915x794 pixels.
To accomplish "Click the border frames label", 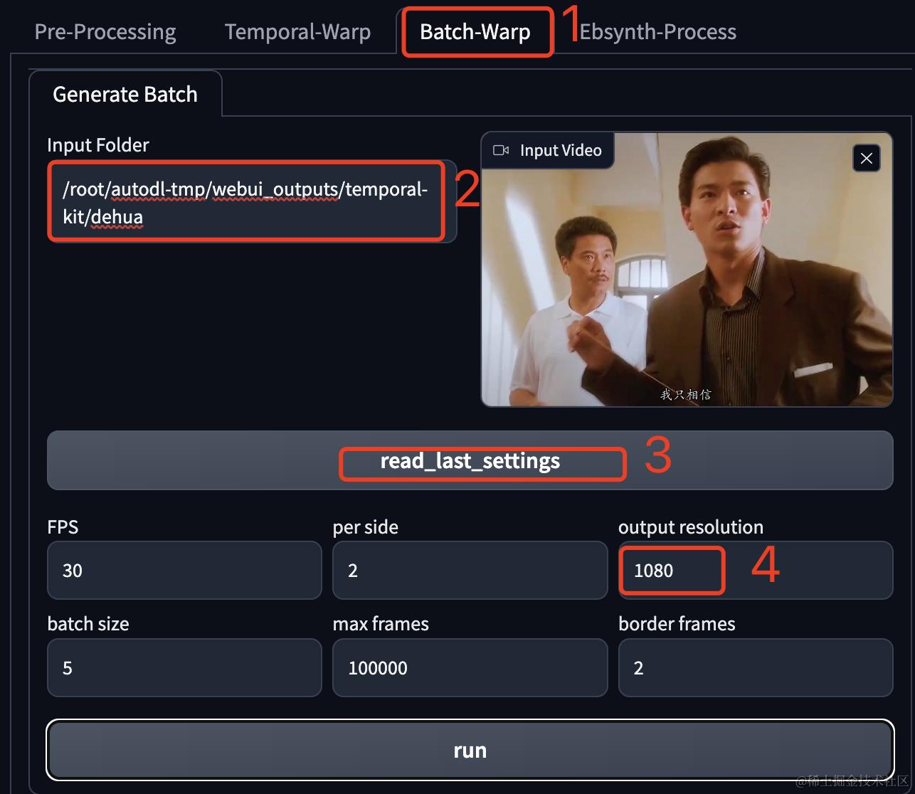I will coord(677,624).
